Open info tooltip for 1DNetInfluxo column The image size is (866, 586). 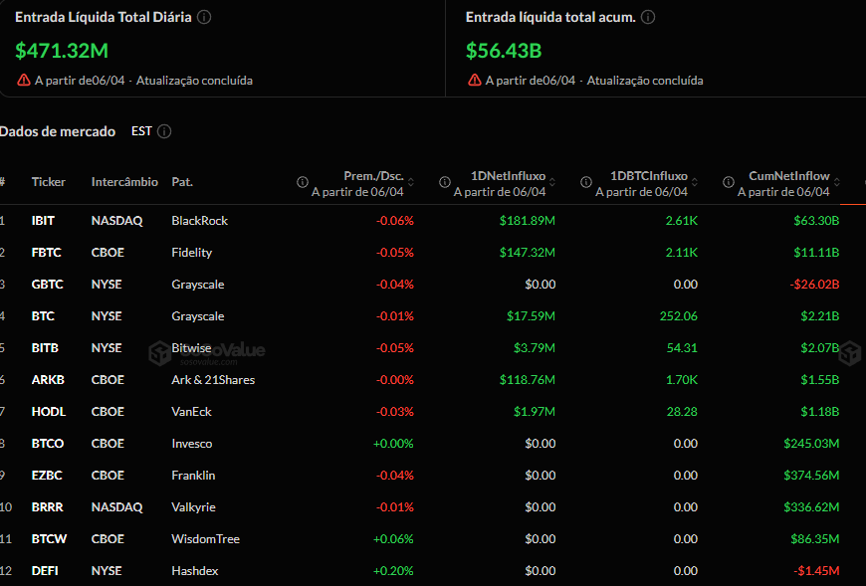(444, 182)
